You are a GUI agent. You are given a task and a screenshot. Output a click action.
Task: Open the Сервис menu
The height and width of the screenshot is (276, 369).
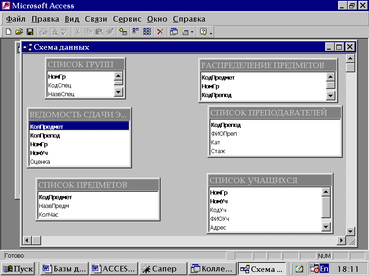tap(127, 19)
